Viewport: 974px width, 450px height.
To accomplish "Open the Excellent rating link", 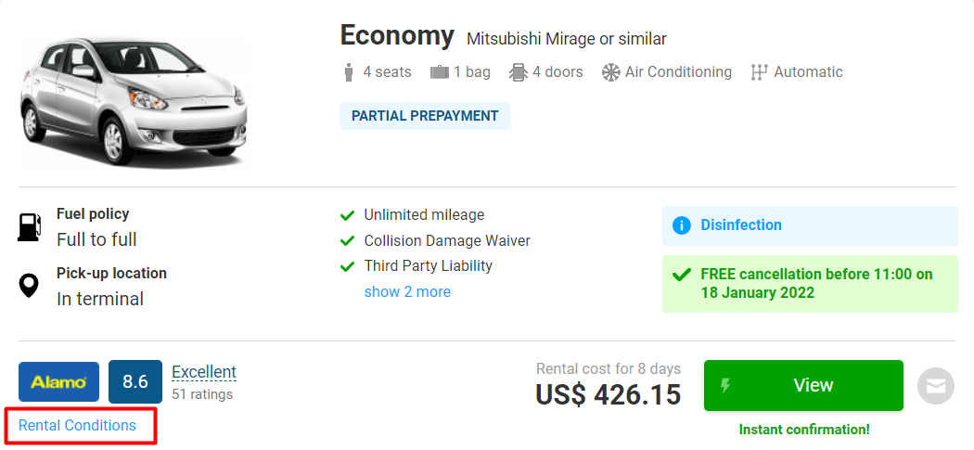I will tap(204, 372).
